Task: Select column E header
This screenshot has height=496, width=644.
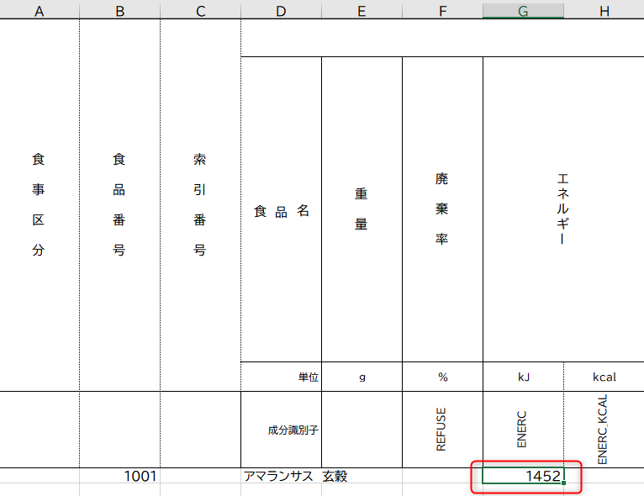Action: [x=362, y=9]
